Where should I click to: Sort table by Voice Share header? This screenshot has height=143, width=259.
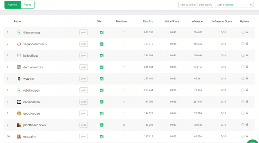172,21
